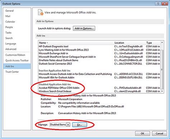This screenshot has width=170, height=139.
Task: Confirm with the OK button
Action: (x=142, y=133)
